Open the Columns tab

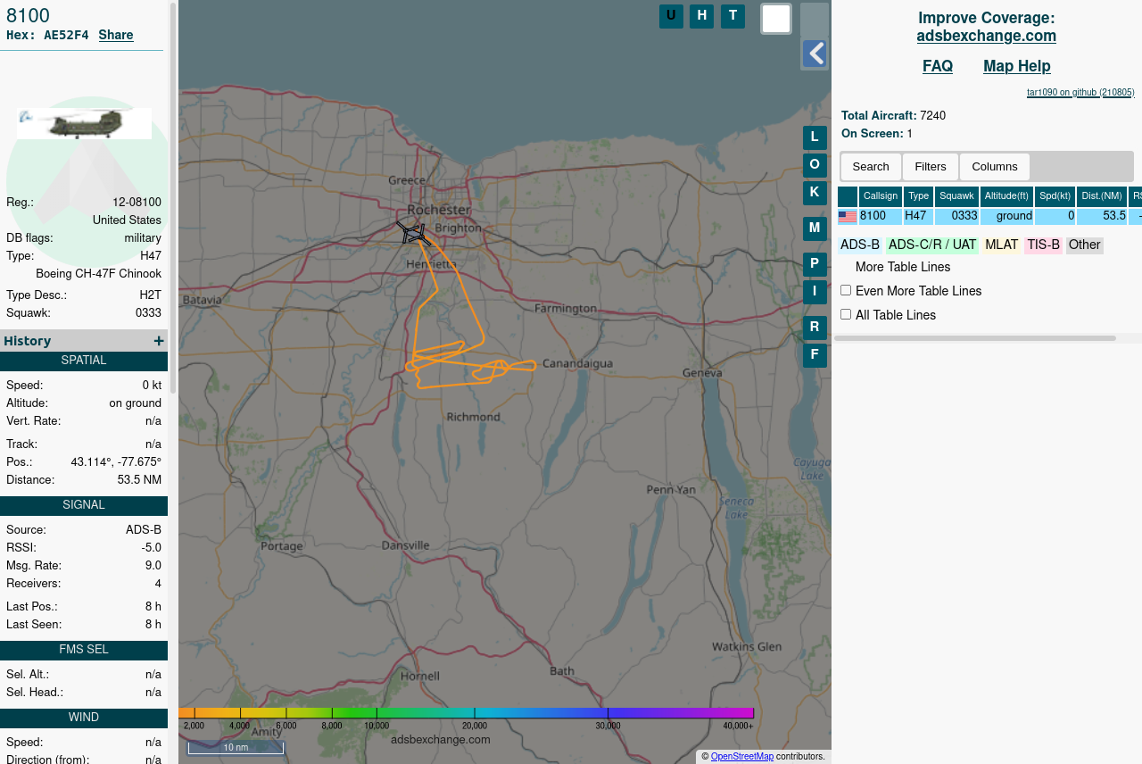click(x=995, y=167)
